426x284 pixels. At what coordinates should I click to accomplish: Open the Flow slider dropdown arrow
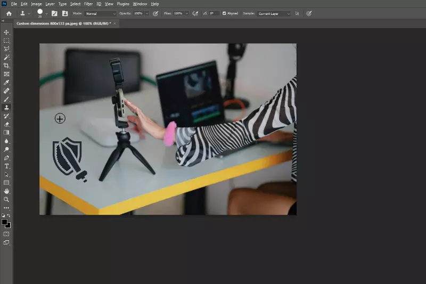click(187, 14)
